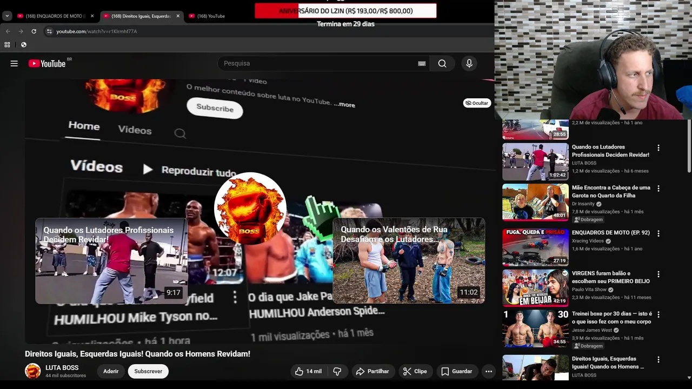This screenshot has height=389, width=692.
Task: Open sidebar thumbnail with 27:19 duration
Action: (x=535, y=247)
